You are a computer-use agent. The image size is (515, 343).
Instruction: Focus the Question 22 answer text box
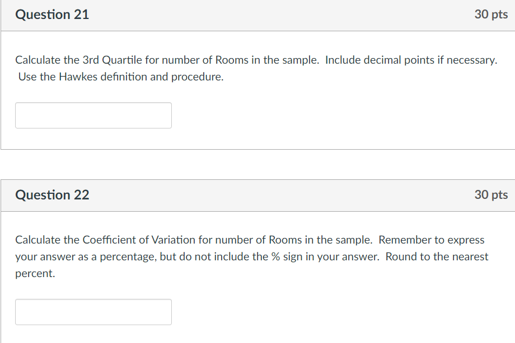tap(93, 312)
